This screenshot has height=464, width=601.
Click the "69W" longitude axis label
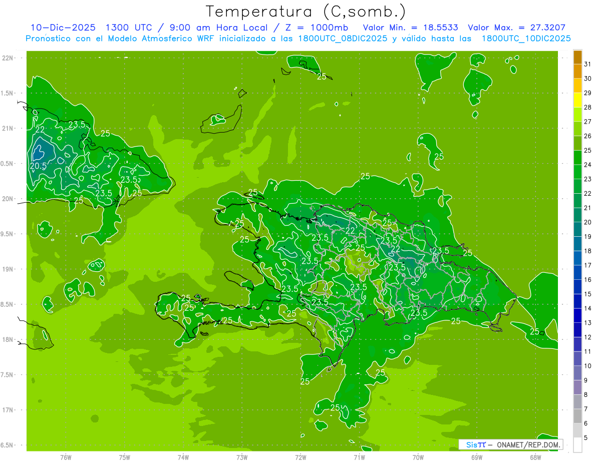[477, 457]
